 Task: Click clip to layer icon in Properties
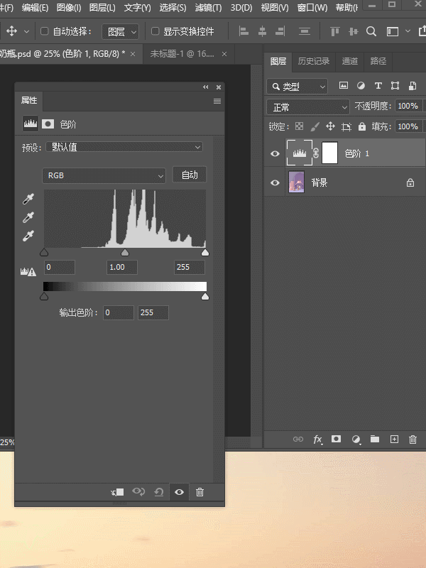(118, 492)
